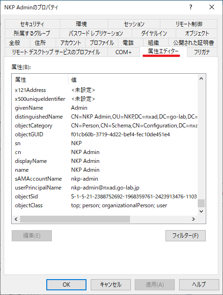Open リモート デスクトップ サービスのプロファイル tab
223x295 pixels.
[56, 52]
